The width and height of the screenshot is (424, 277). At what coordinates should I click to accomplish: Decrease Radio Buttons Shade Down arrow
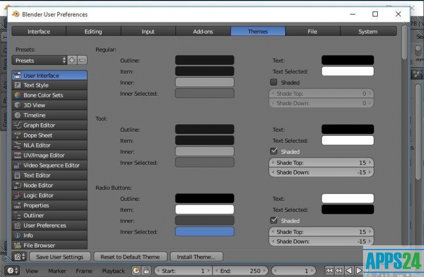pyautogui.click(x=273, y=241)
